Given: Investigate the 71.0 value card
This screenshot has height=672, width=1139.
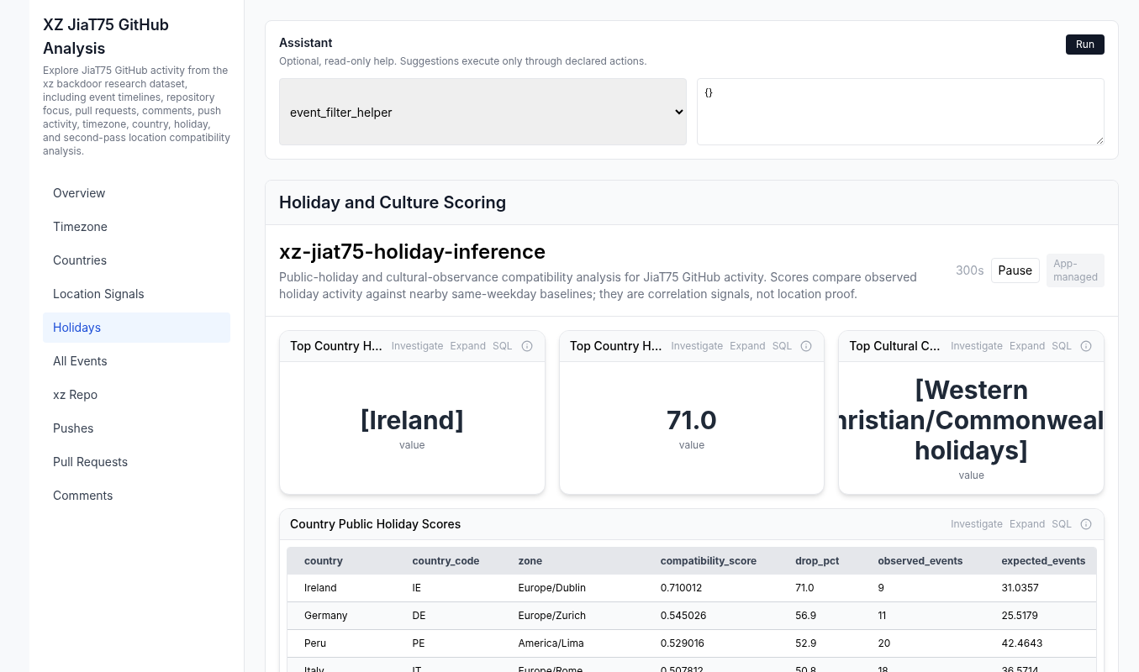Looking at the screenshot, I should point(697,346).
